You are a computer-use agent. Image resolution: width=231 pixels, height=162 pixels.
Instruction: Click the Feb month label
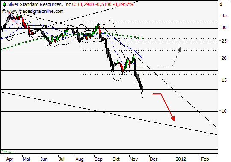point(205,159)
